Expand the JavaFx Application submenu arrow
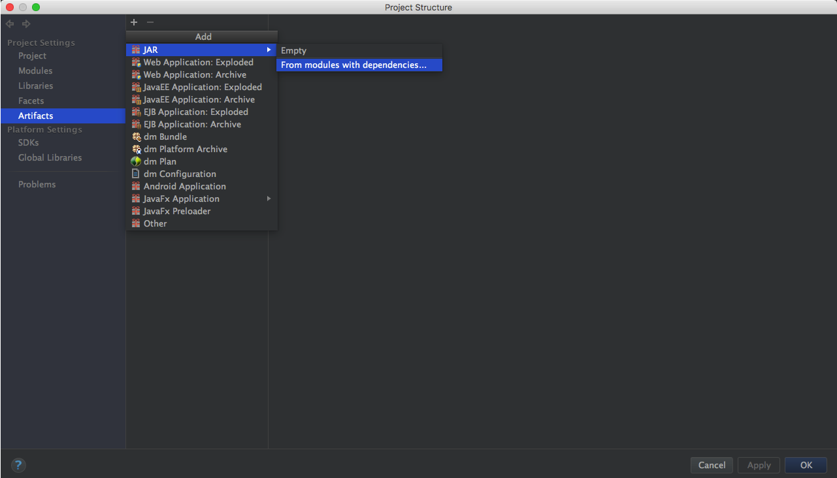 pyautogui.click(x=269, y=199)
